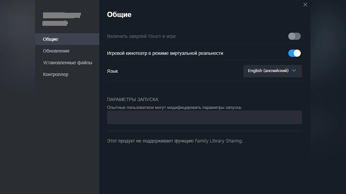Open the Установленные файлы tab
This screenshot has width=346, height=194.
point(67,63)
